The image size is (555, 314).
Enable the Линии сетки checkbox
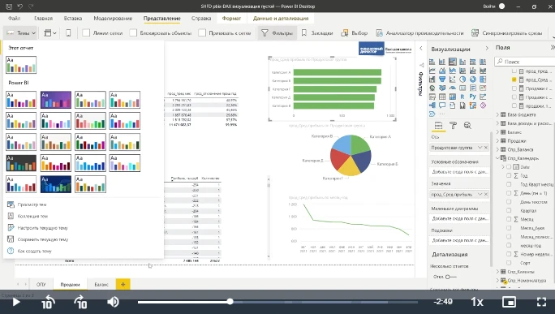point(86,33)
